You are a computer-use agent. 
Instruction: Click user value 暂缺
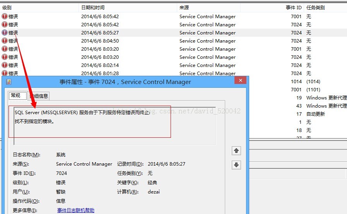tap(61, 192)
